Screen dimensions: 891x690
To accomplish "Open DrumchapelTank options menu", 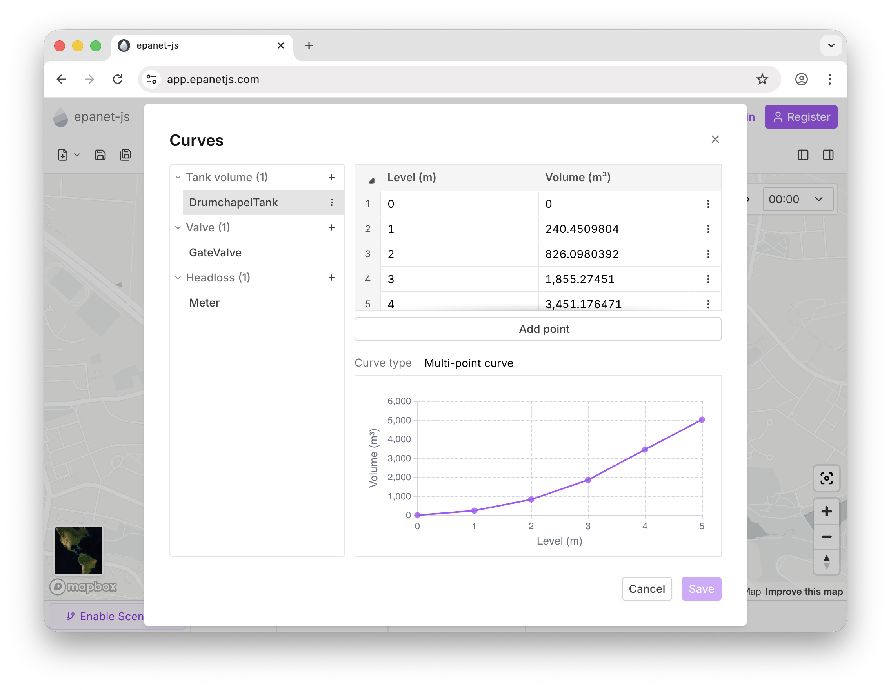I will [x=331, y=202].
